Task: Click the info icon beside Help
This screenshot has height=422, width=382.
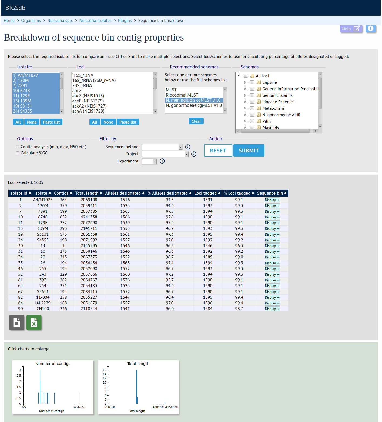Action: pos(371,28)
